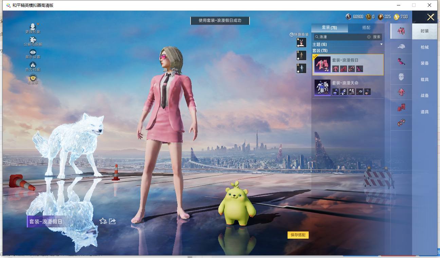Image resolution: width=440 pixels, height=258 pixels.
Task: Select the pink glasses category icon
Action: 401,62
